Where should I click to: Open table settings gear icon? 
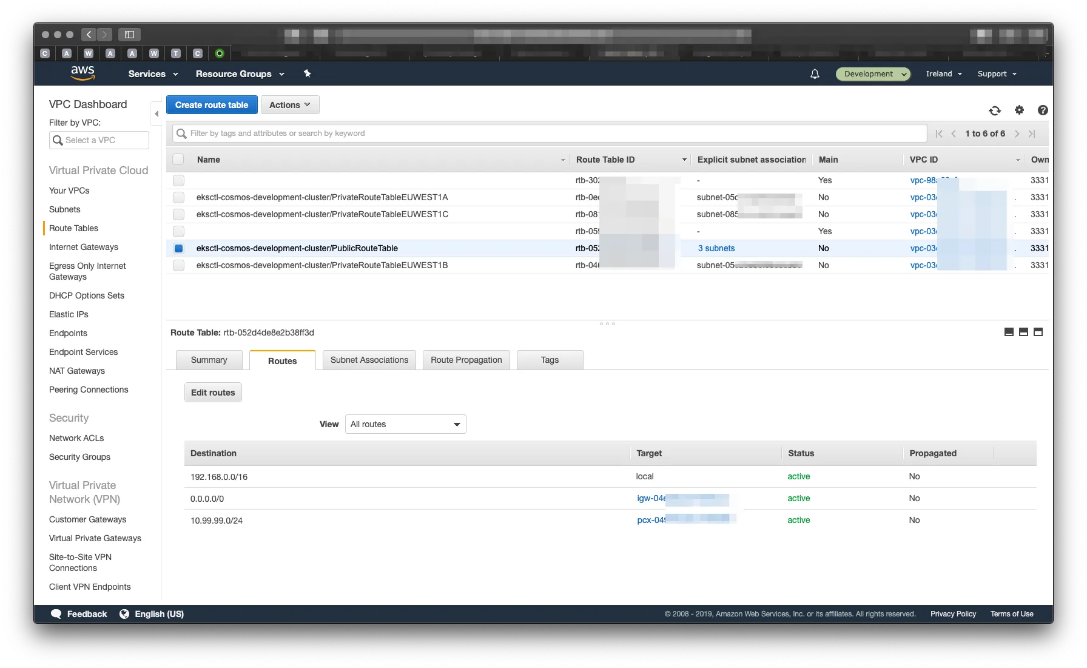(1019, 110)
